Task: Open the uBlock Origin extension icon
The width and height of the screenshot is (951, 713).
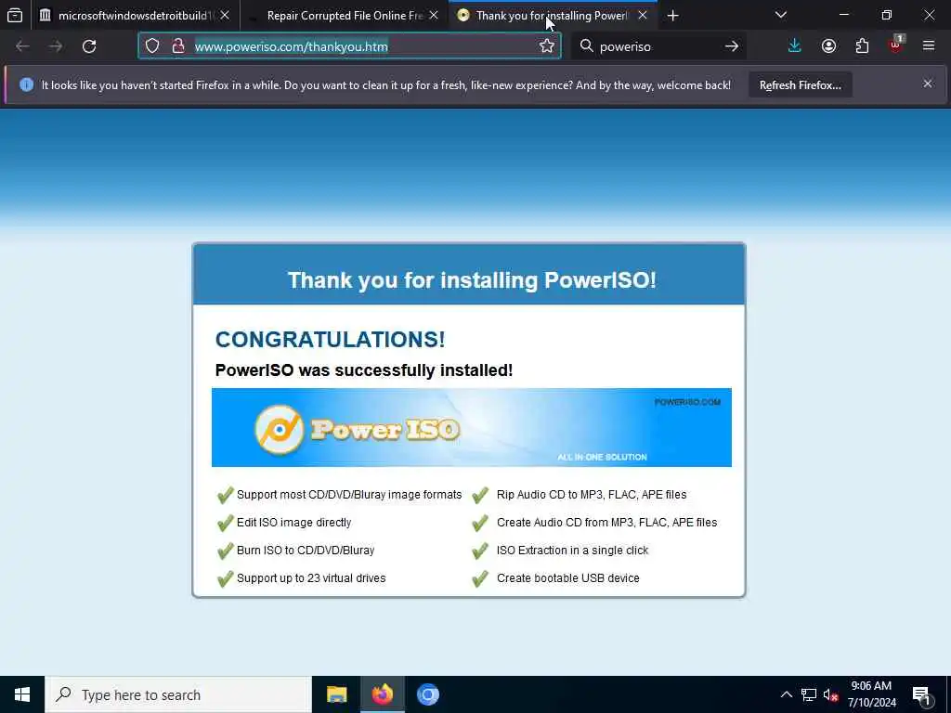Action: (x=896, y=45)
